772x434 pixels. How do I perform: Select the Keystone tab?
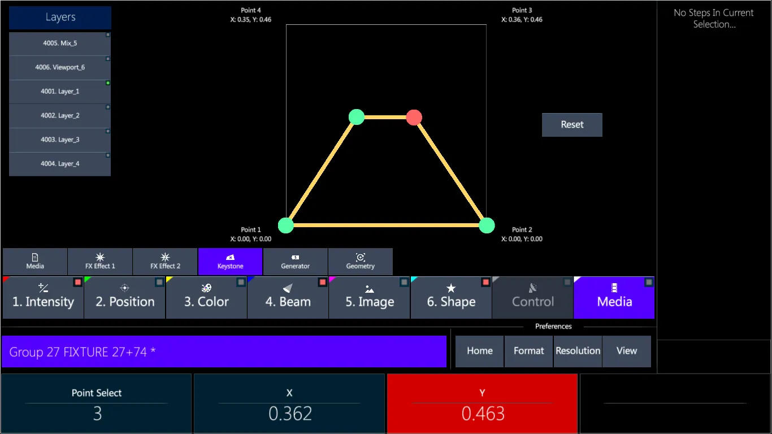click(230, 262)
